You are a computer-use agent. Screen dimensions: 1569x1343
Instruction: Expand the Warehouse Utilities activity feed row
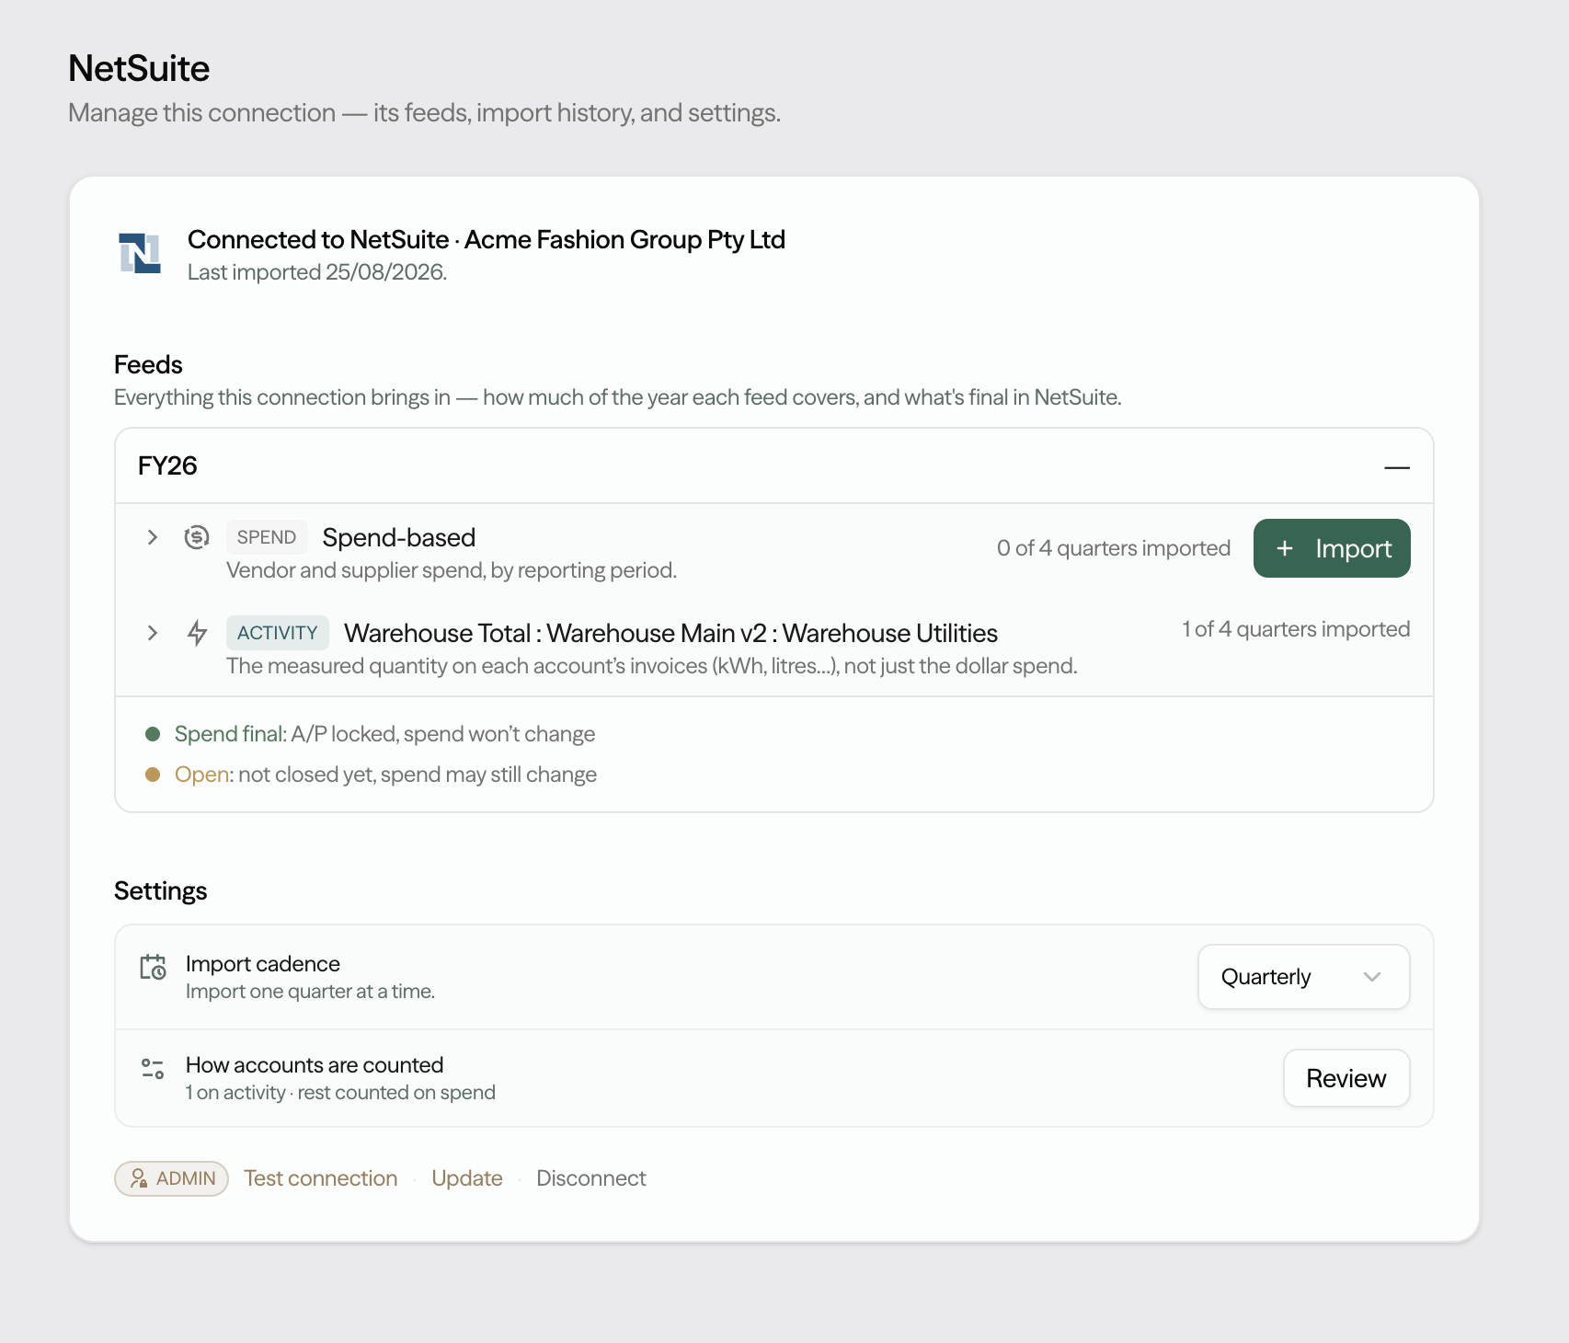(153, 633)
